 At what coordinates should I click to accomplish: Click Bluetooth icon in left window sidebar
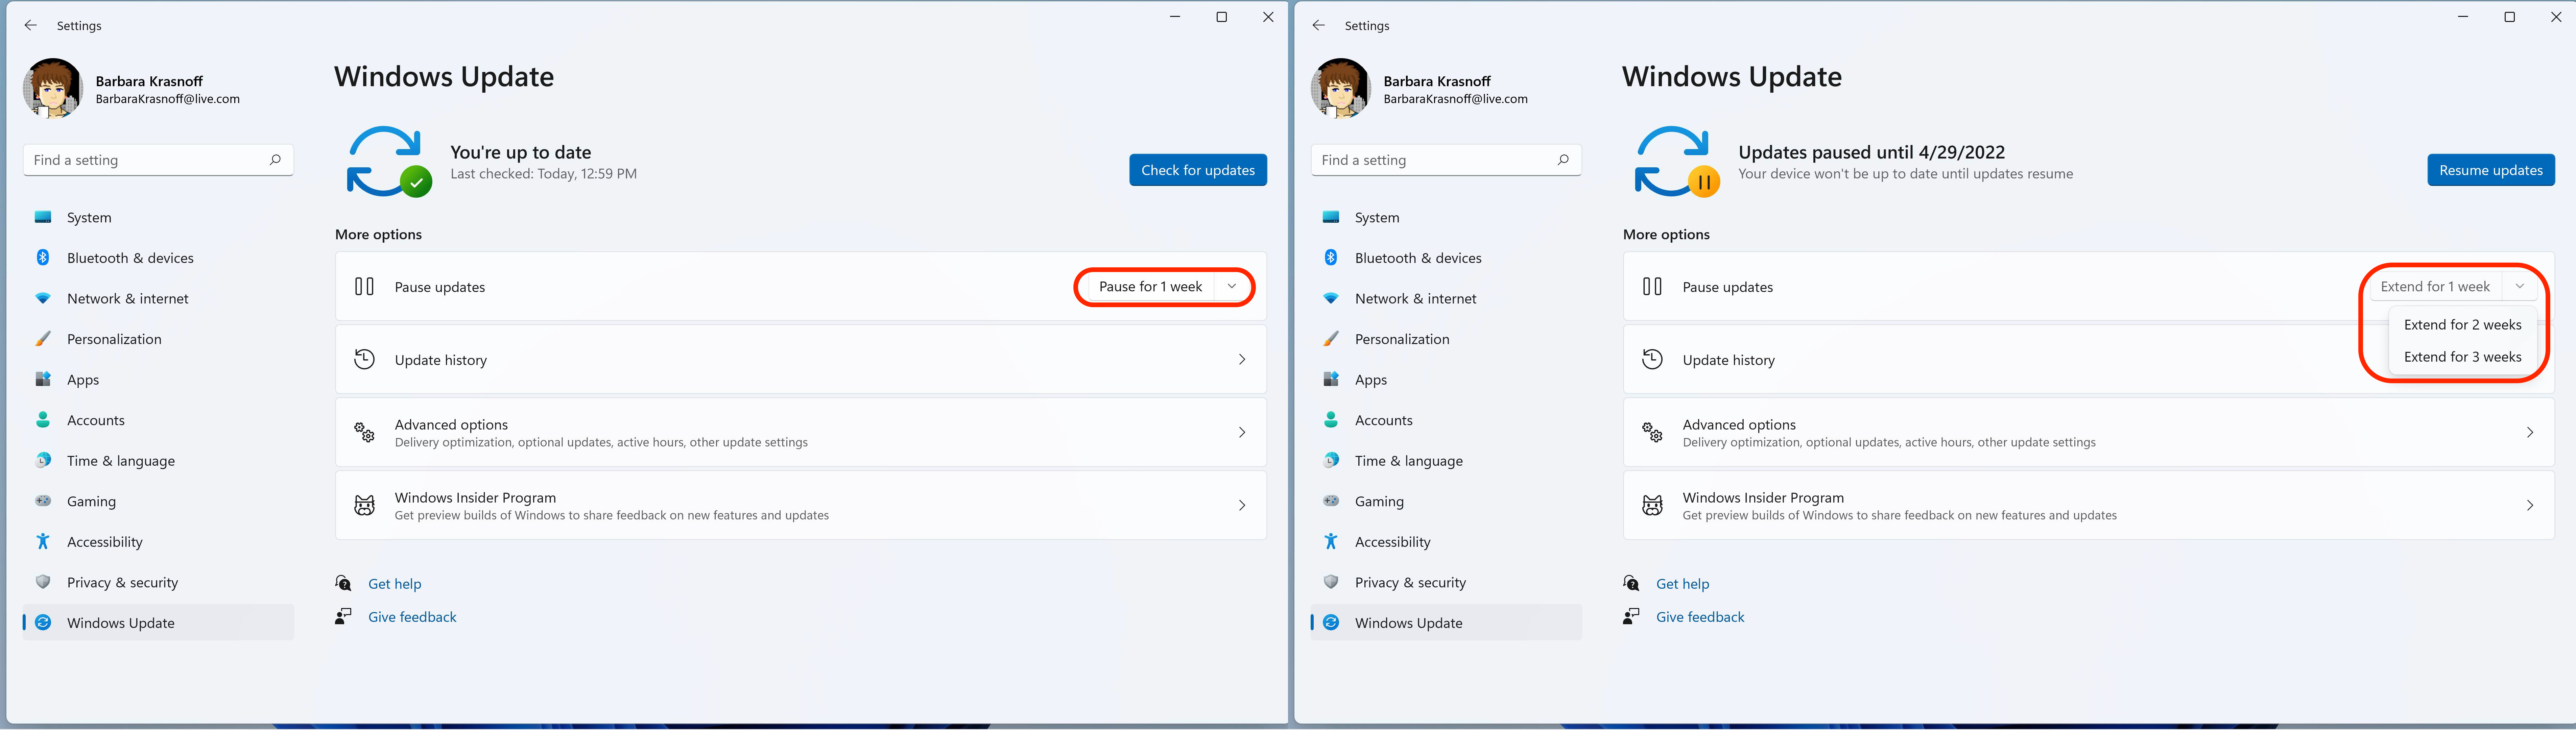pyautogui.click(x=43, y=258)
